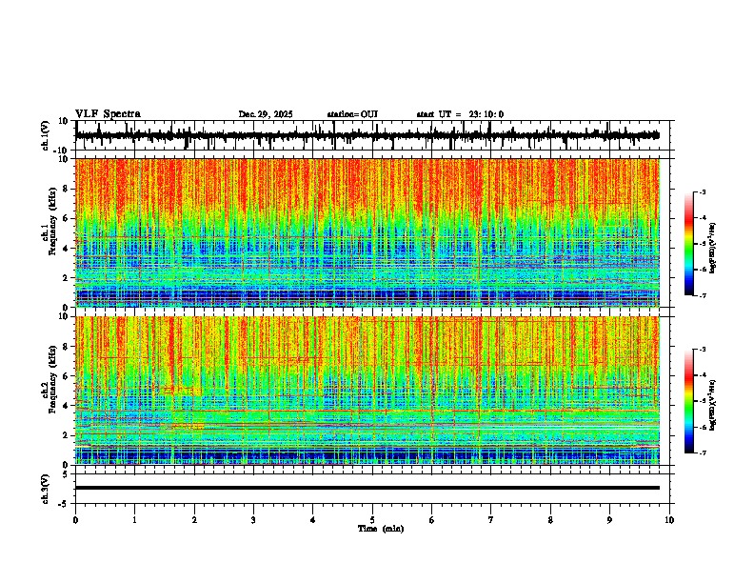Click the ch.1 spectrogram panel
Image resolution: width=754 pixels, height=583 pixels.
367,232
